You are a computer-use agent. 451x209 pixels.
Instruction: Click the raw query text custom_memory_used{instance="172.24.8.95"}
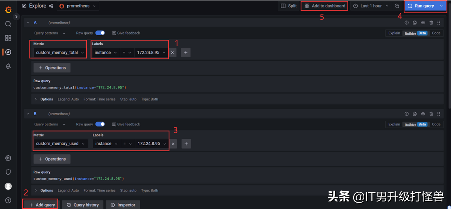(x=79, y=179)
